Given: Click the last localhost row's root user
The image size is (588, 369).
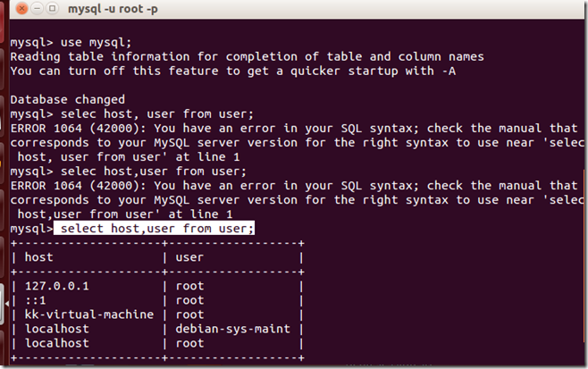Looking at the screenshot, I should [189, 343].
